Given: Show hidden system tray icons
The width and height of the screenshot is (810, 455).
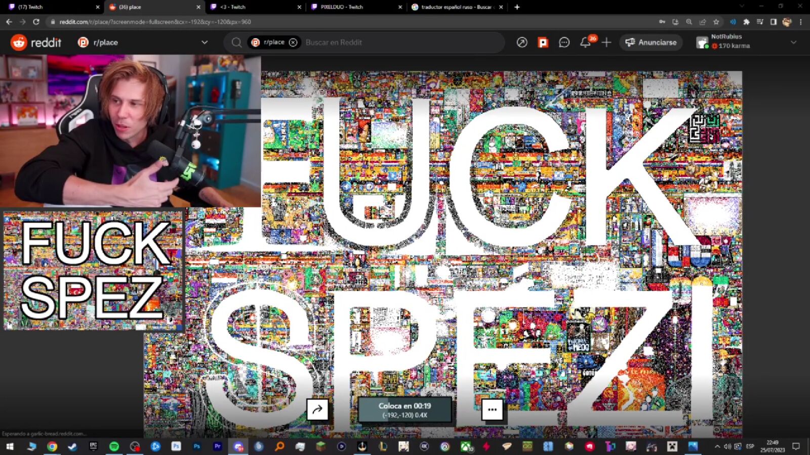Looking at the screenshot, I should pos(717,446).
